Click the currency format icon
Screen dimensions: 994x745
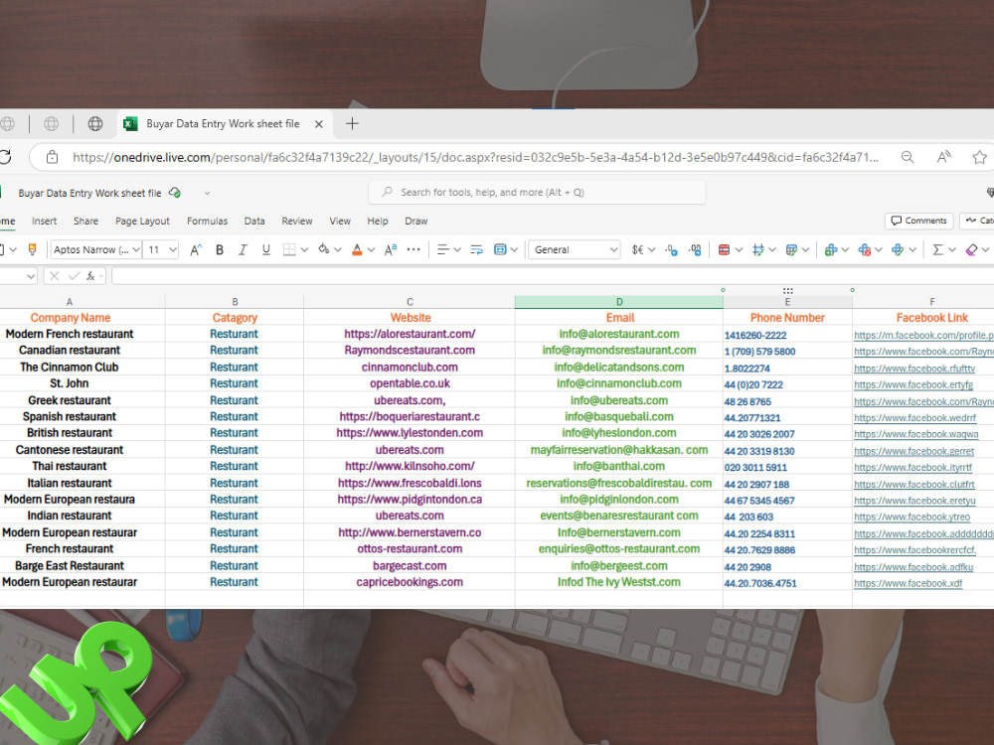pyautogui.click(x=637, y=249)
